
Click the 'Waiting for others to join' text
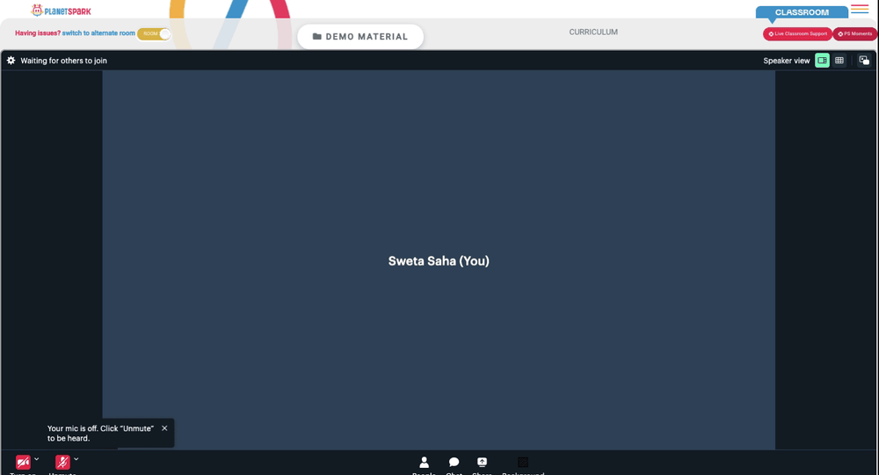click(x=63, y=61)
